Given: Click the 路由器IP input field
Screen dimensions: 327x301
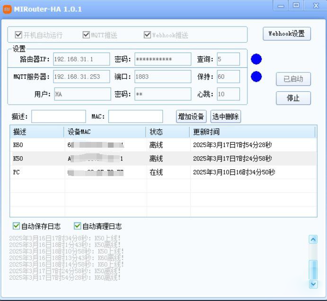Looking at the screenshot, I should click(x=81, y=59).
